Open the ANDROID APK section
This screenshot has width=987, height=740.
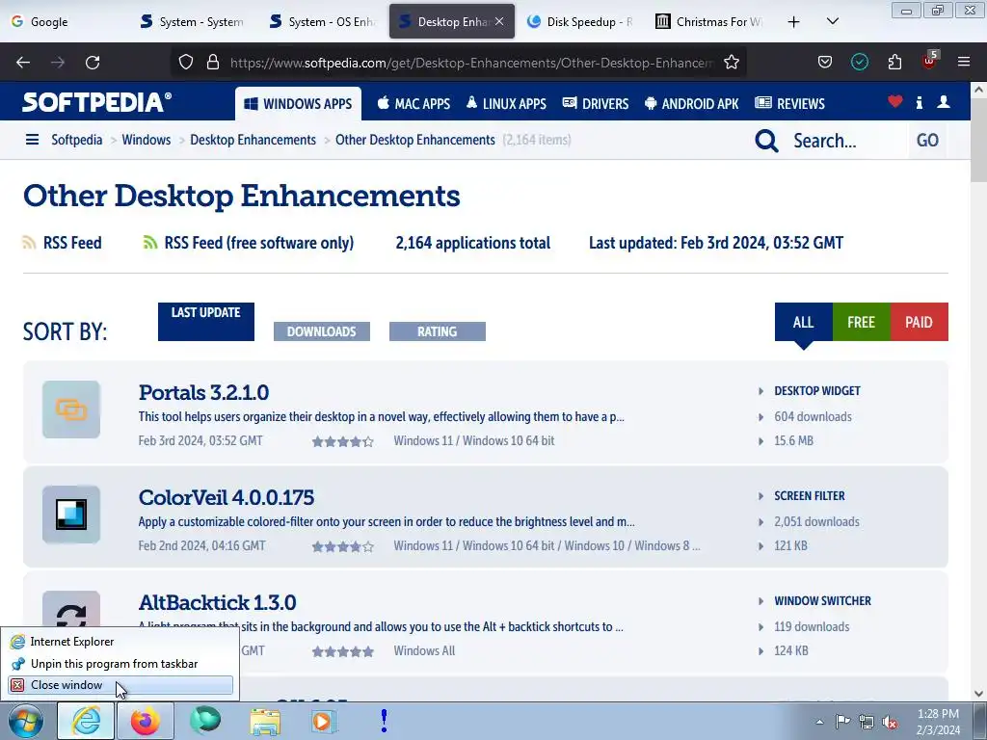point(692,104)
